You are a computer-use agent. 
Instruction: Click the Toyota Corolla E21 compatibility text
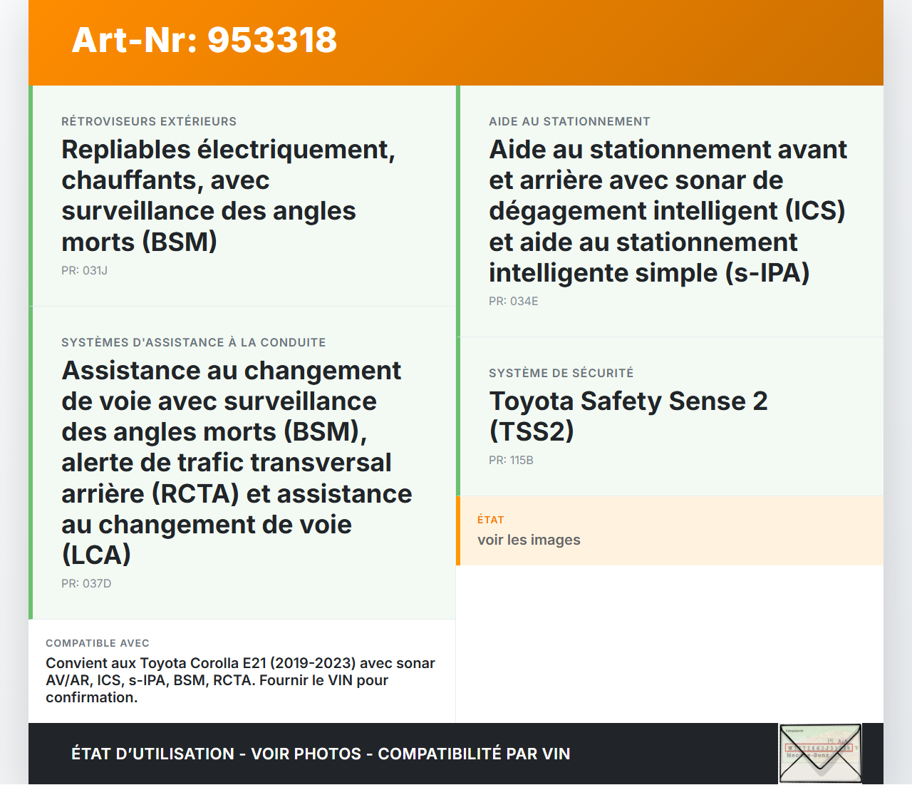point(240,680)
